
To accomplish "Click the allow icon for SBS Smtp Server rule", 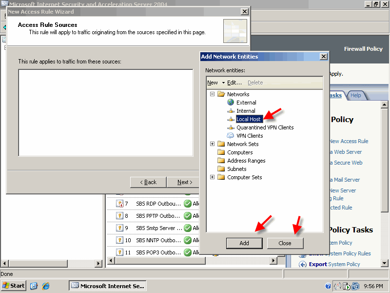I will pos(188,228).
